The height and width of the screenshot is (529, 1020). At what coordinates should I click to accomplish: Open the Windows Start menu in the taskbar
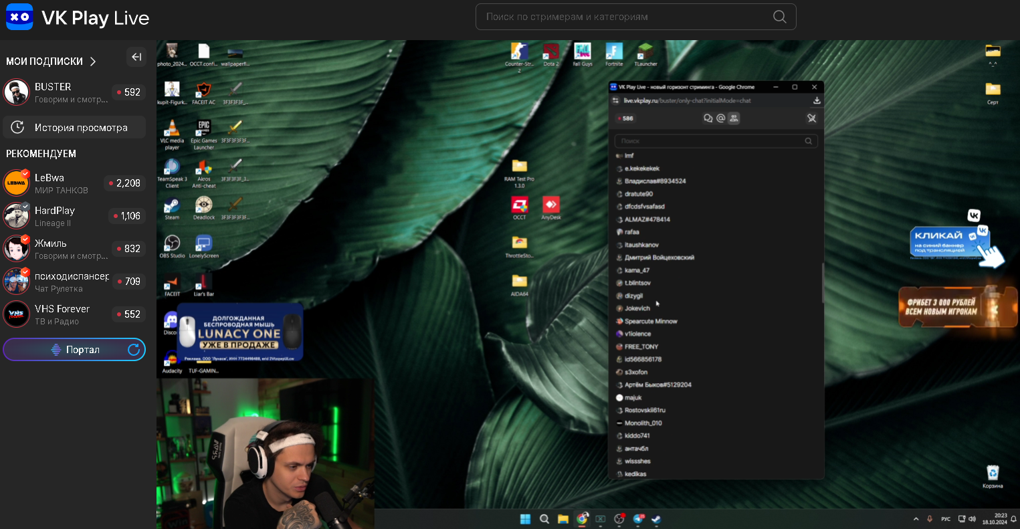[x=525, y=519]
